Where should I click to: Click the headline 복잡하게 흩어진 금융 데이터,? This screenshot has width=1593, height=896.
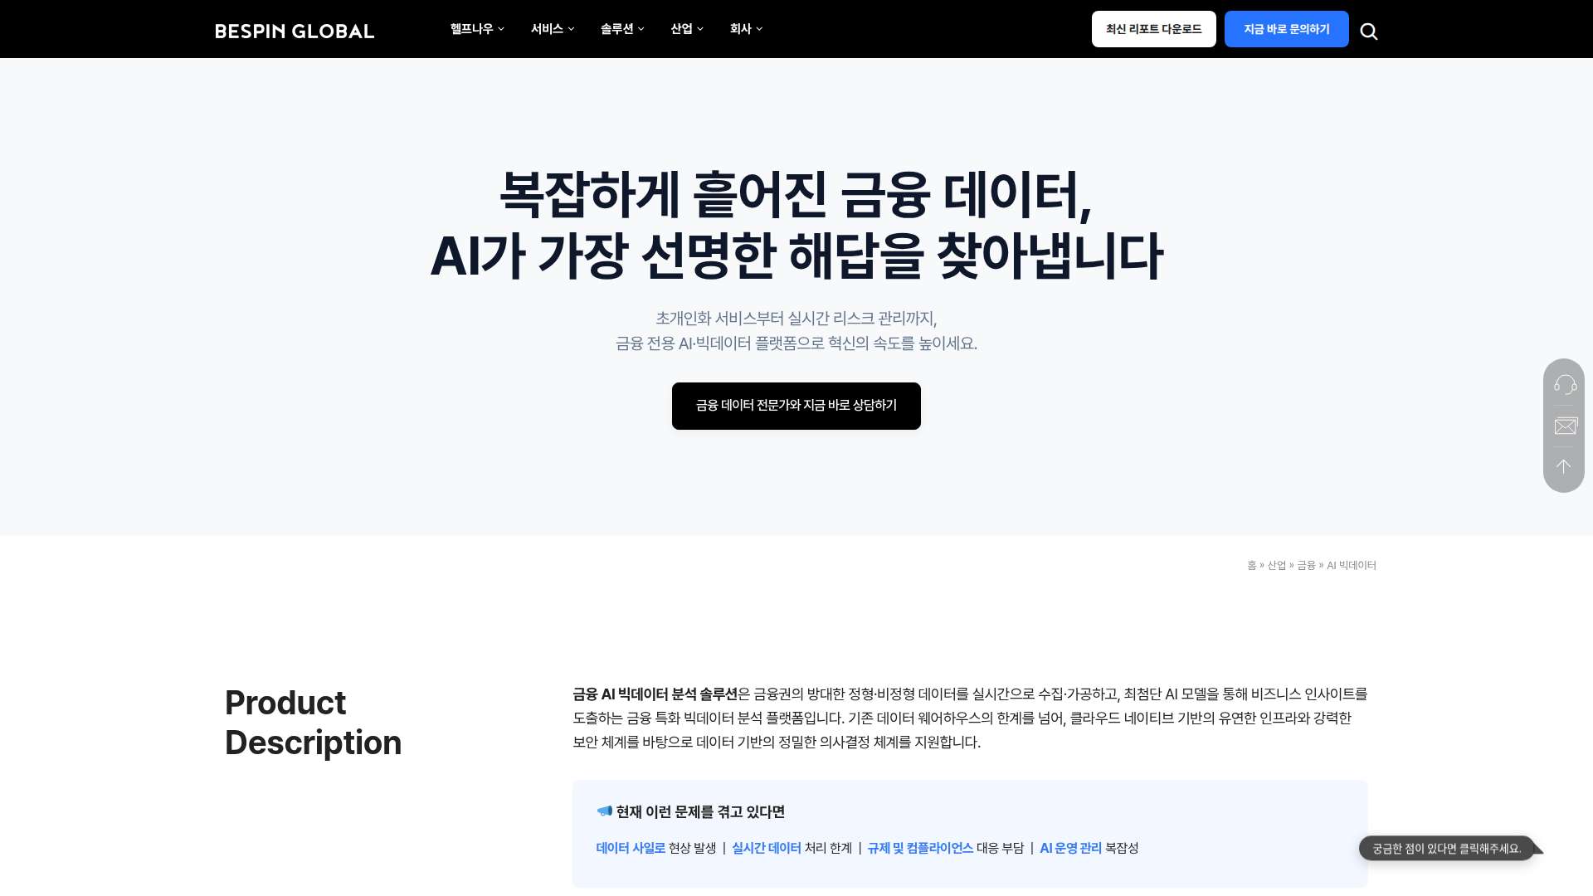click(796, 195)
